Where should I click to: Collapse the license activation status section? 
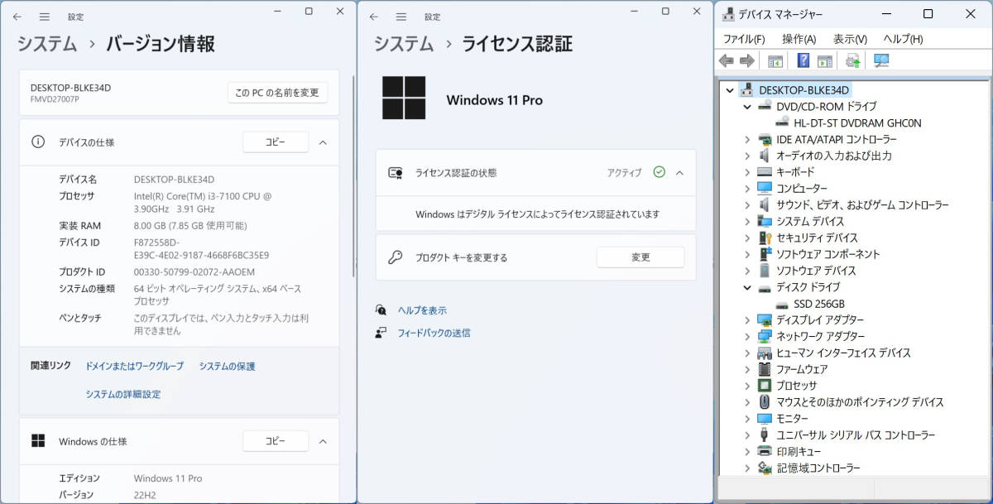click(680, 172)
